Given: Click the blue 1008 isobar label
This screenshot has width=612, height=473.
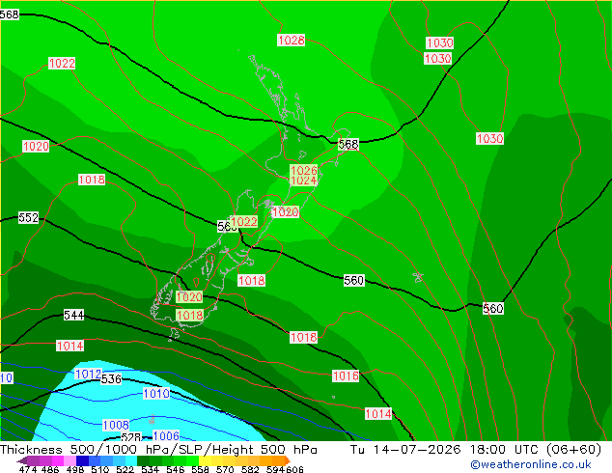Looking at the screenshot, I should click(x=116, y=425).
